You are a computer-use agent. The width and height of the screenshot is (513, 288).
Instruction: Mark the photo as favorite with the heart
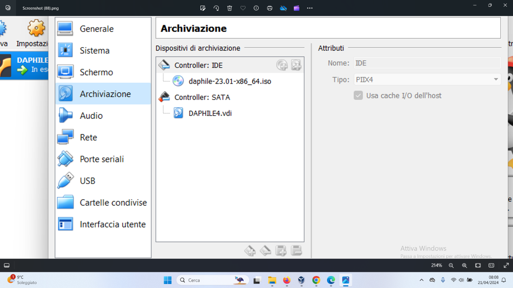pyautogui.click(x=243, y=8)
